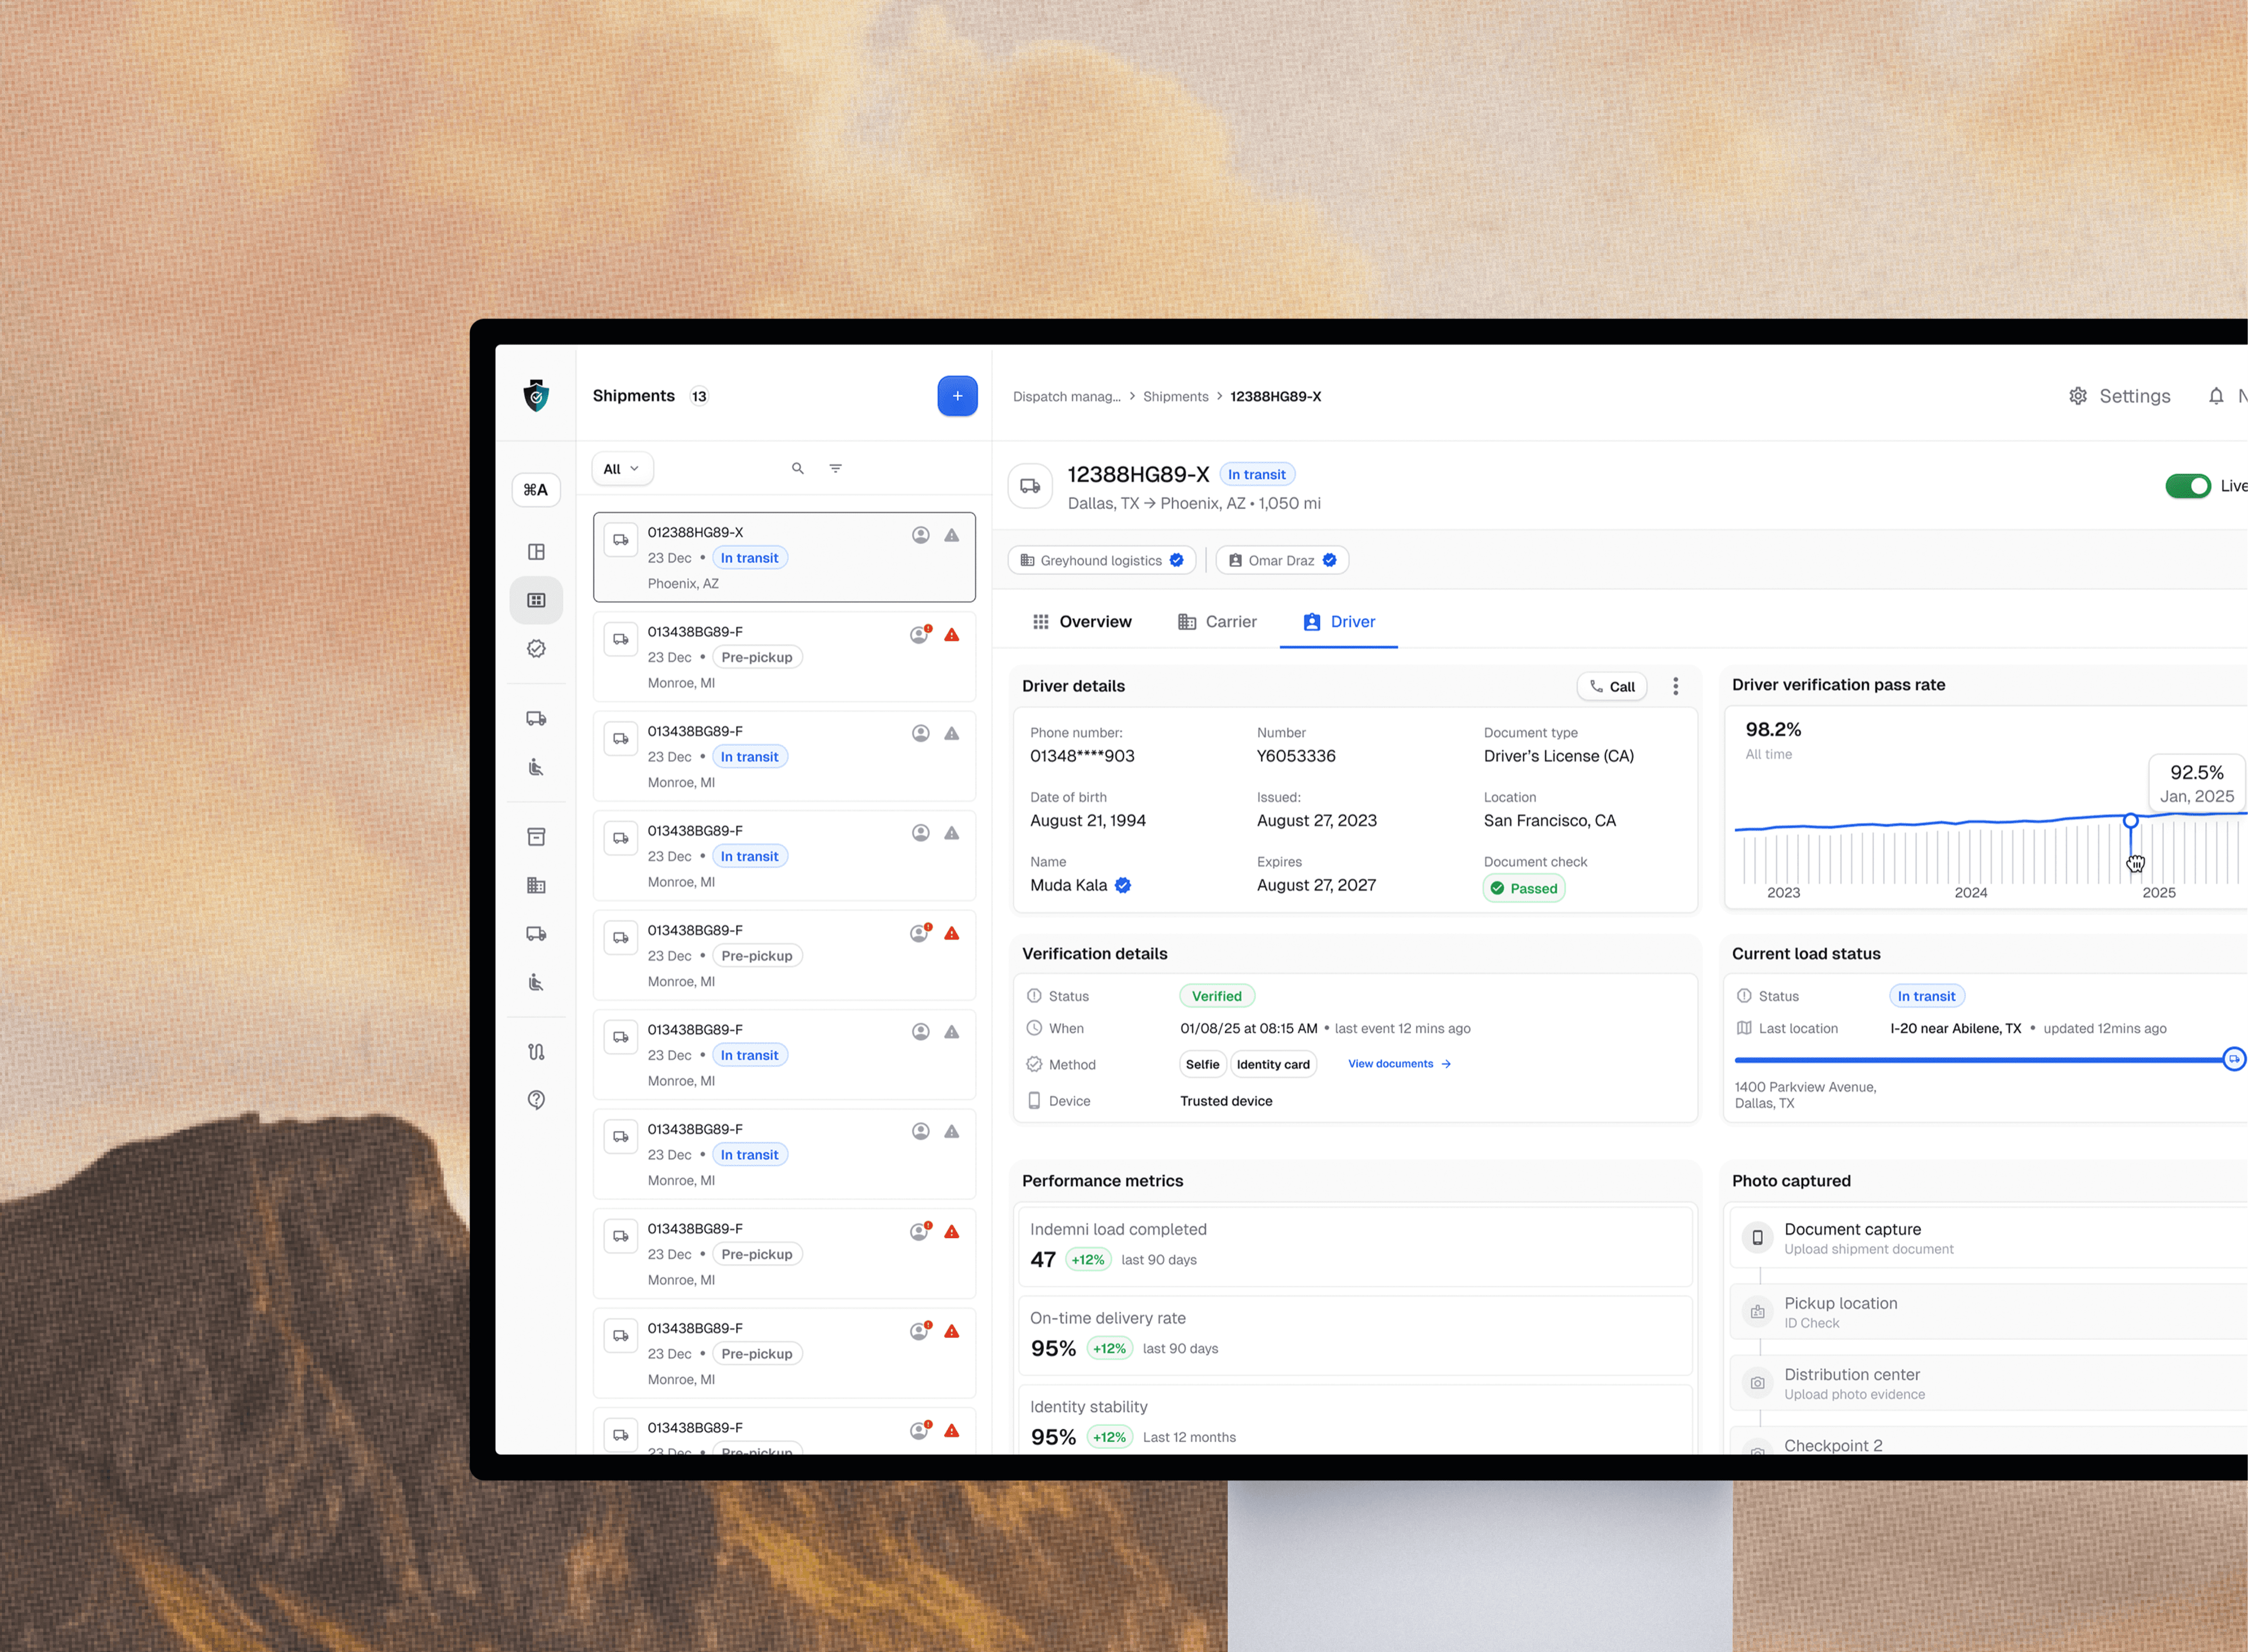This screenshot has width=2248, height=1652.
Task: Click the chart marker point at Jan, 2025
Action: 2130,820
